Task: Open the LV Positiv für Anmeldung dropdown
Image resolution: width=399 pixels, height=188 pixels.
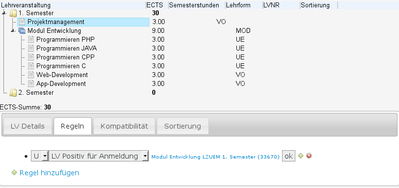Action: coord(99,156)
